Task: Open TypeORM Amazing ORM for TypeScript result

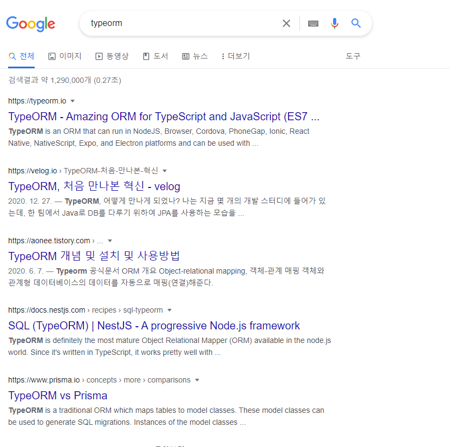Action: pyautogui.click(x=164, y=116)
